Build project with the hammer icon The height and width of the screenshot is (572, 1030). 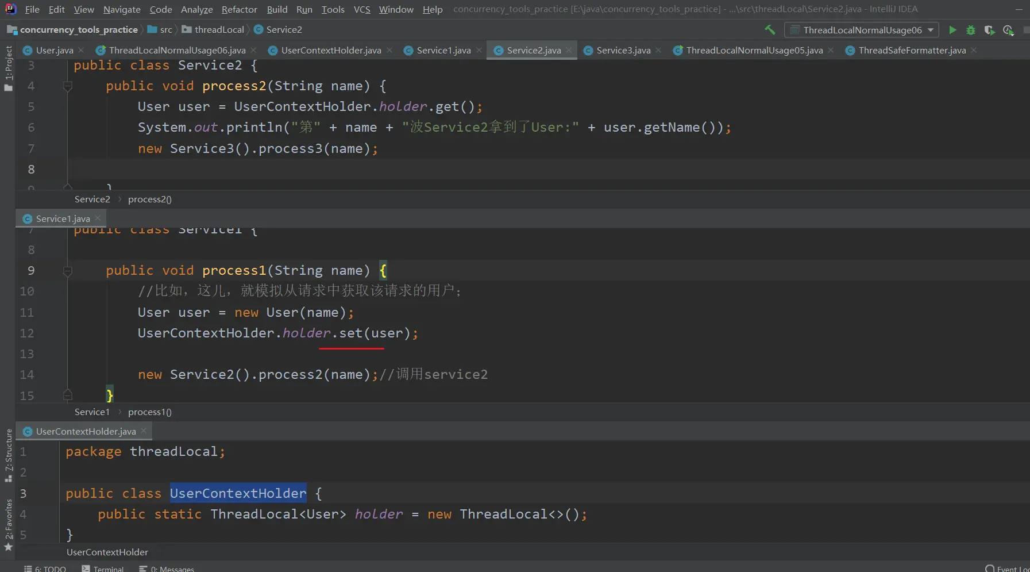pyautogui.click(x=770, y=30)
